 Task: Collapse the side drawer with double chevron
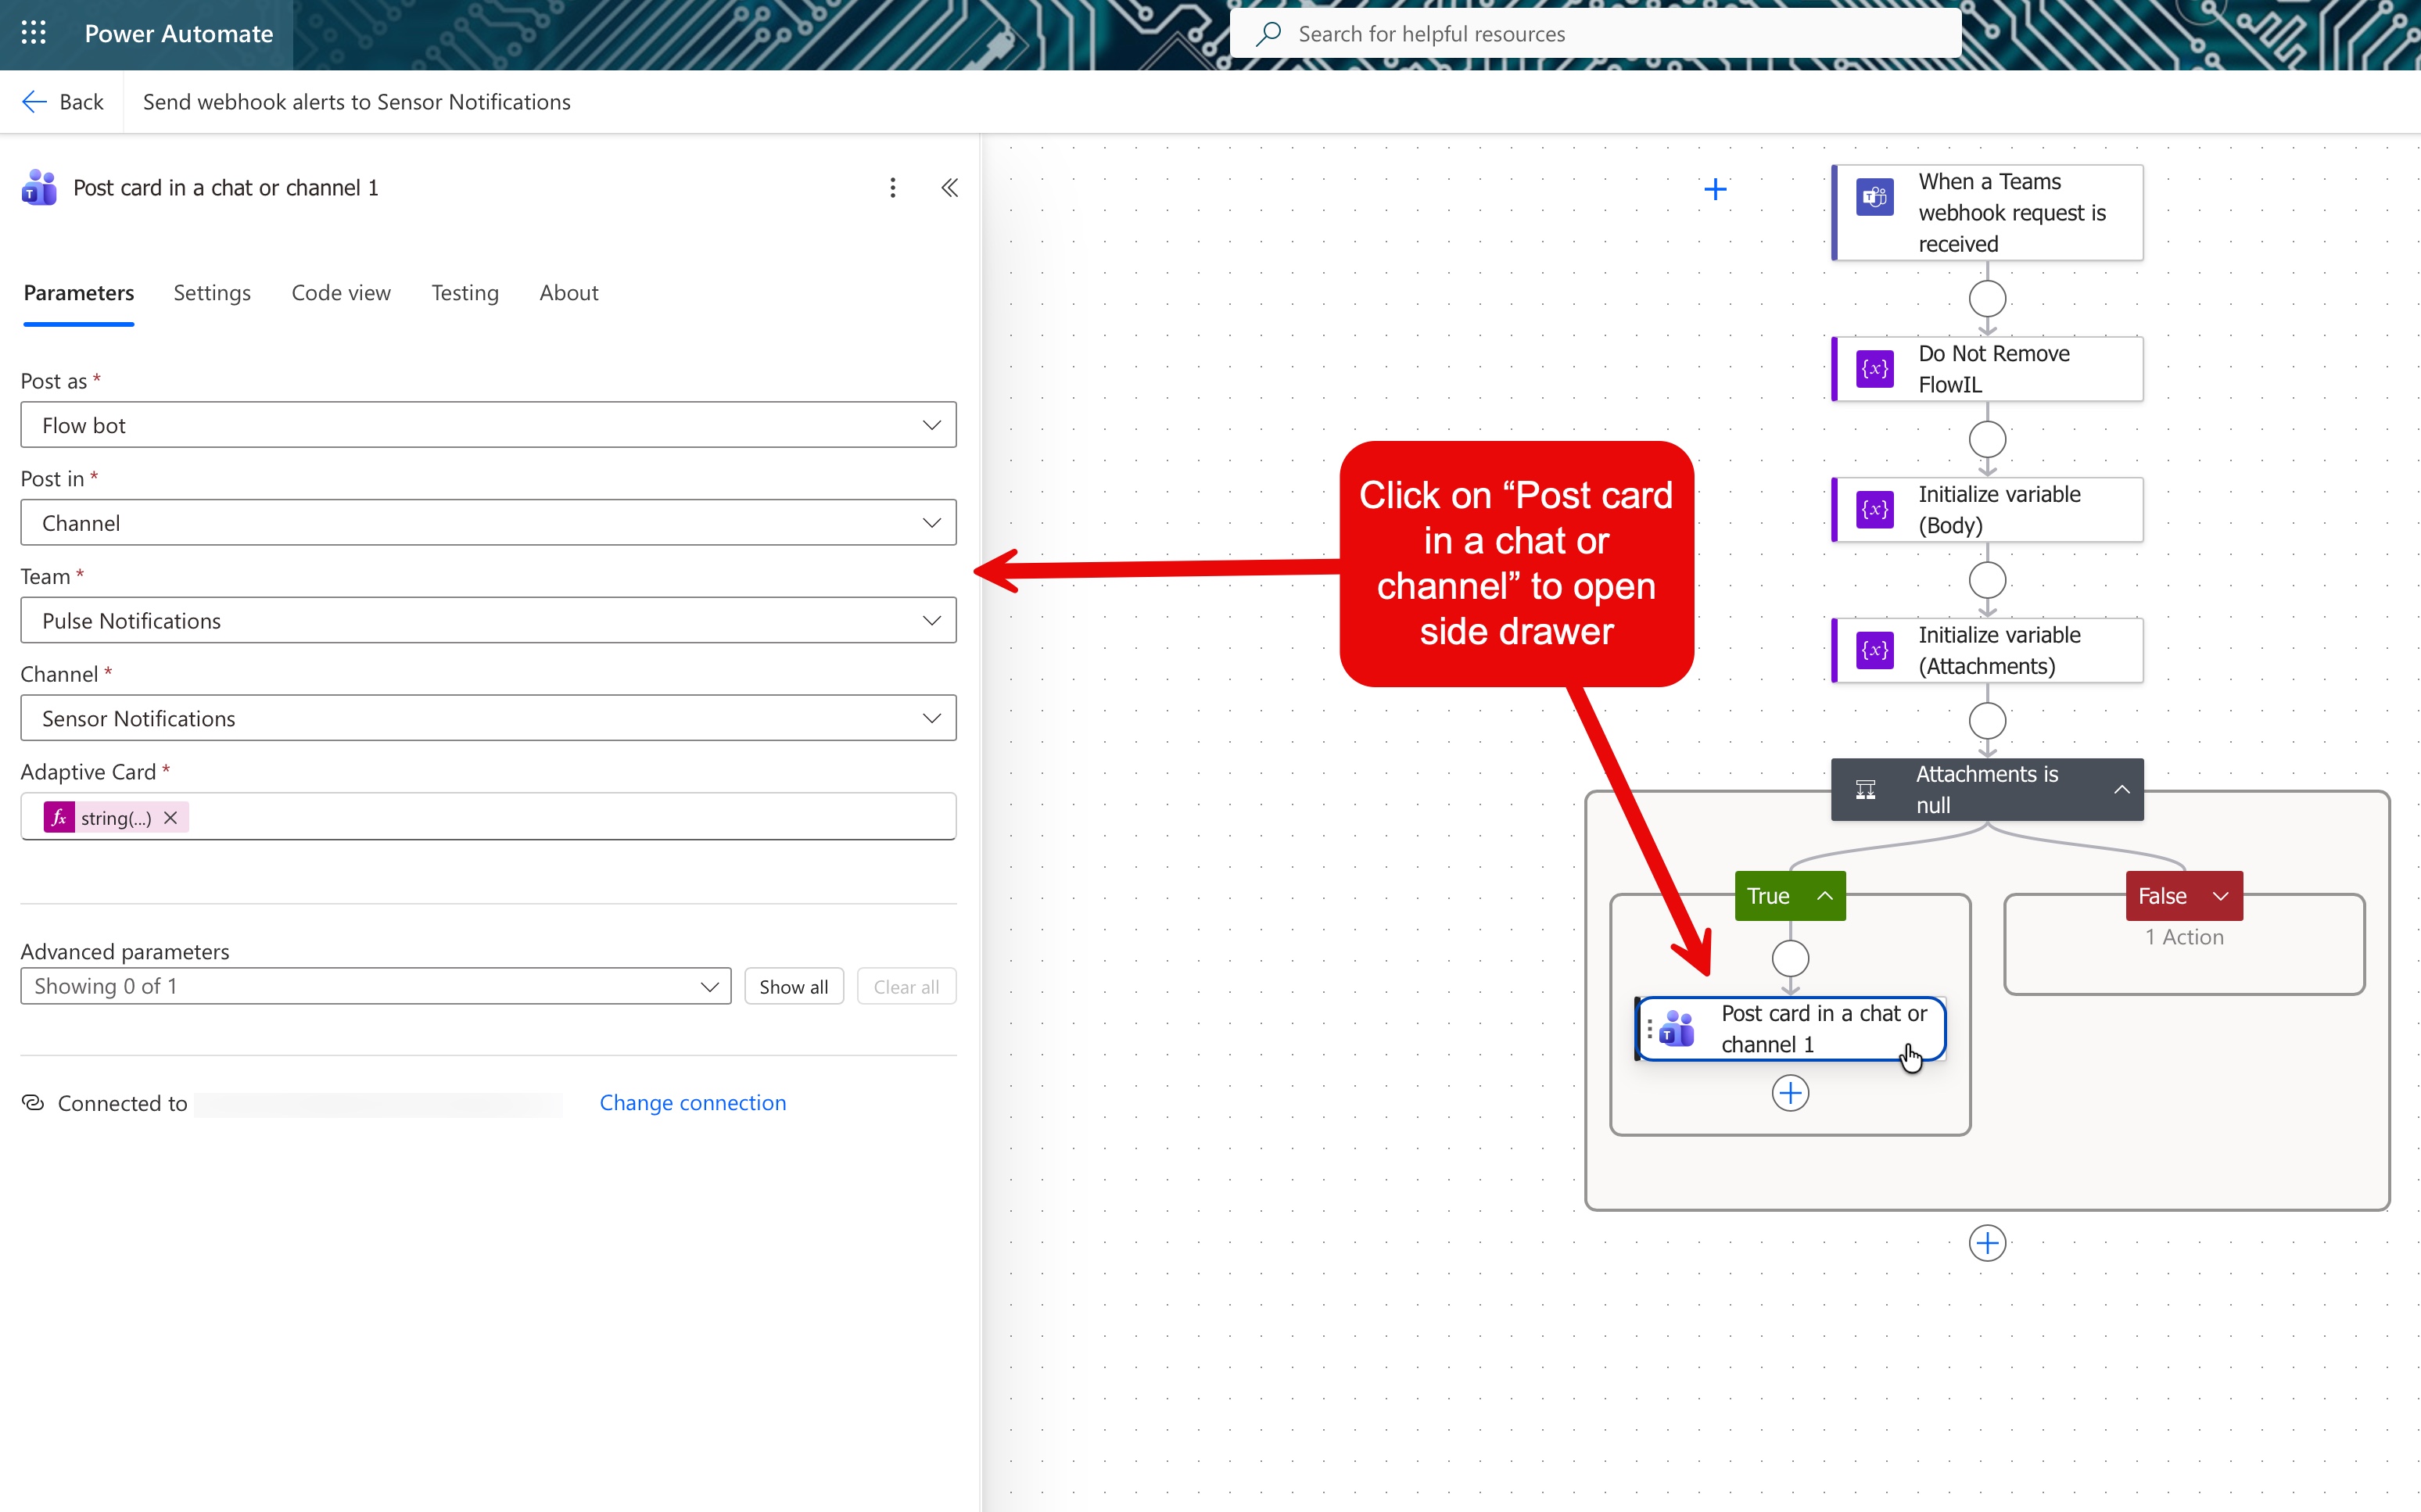(949, 188)
